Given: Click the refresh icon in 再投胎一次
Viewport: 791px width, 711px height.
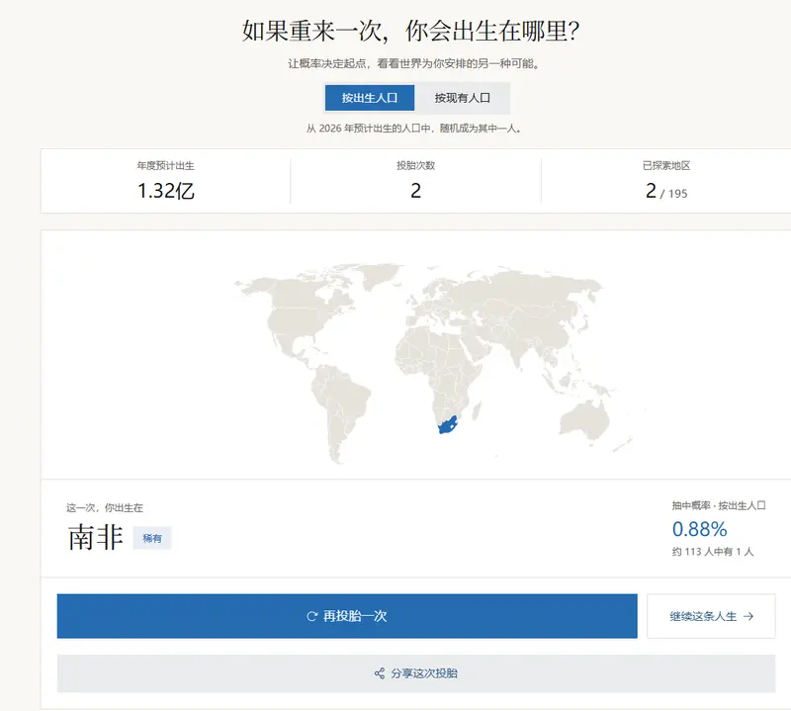Looking at the screenshot, I should 311,616.
